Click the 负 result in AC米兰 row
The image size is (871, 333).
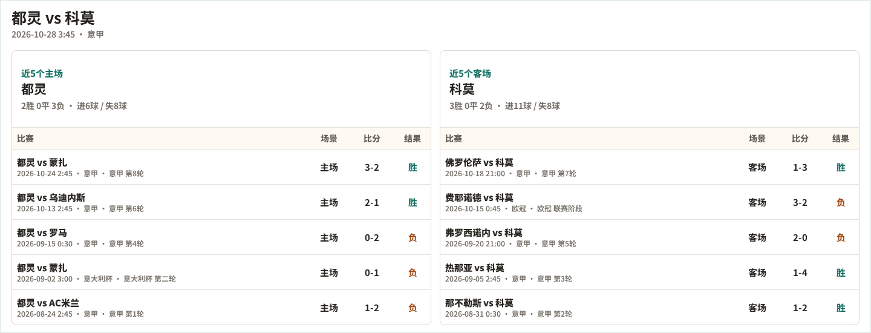coord(413,308)
